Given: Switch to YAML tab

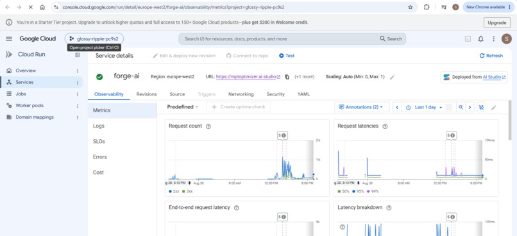Looking at the screenshot, I should 303,94.
